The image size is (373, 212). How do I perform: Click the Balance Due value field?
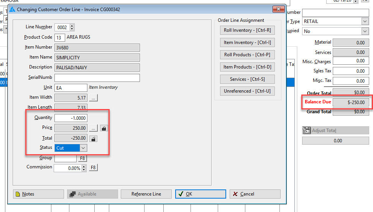[351, 102]
